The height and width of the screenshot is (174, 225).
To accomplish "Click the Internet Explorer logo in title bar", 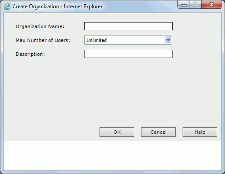I will pos(7,6).
